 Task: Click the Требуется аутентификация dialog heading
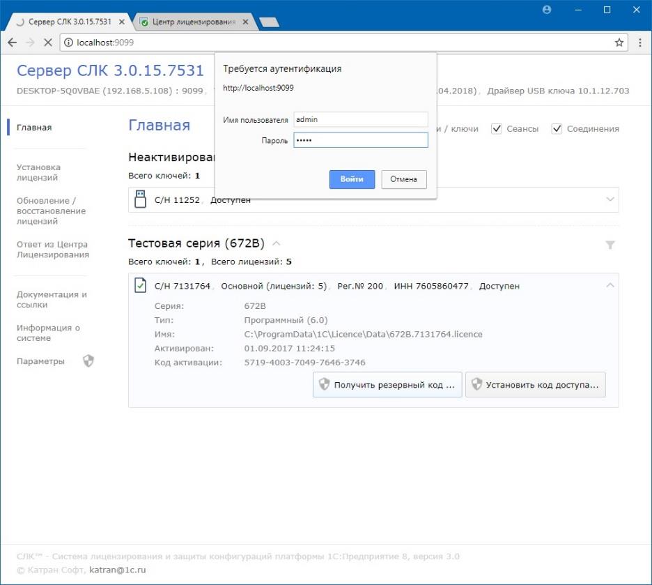(x=282, y=68)
